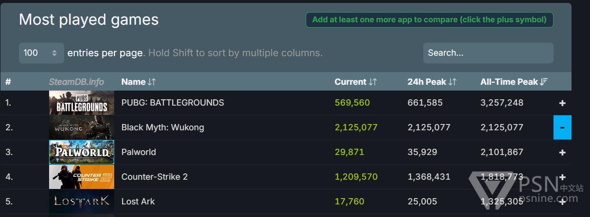Open the Black Myth: Wukong name link

point(163,127)
